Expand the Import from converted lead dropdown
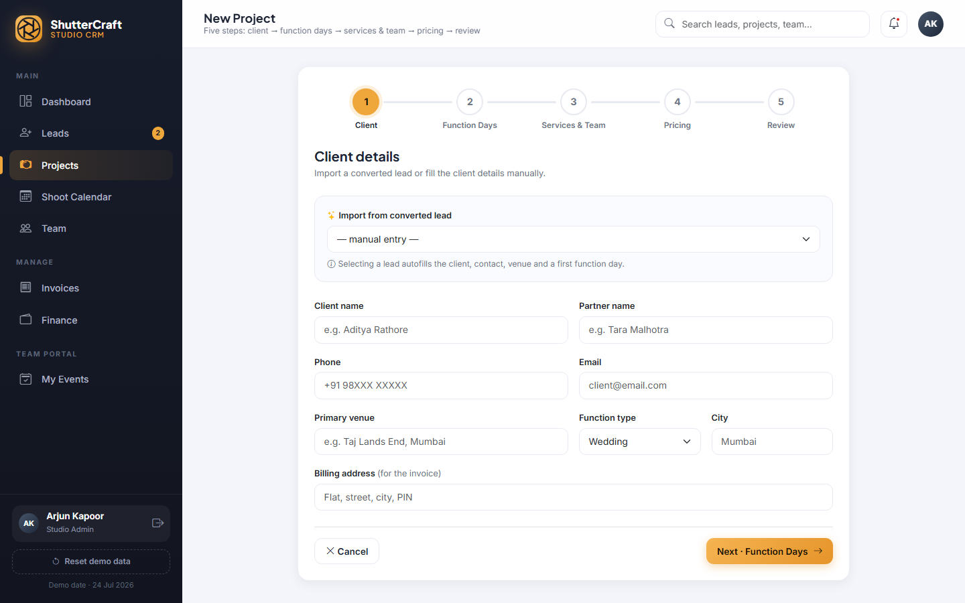Image resolution: width=965 pixels, height=603 pixels. pos(574,239)
